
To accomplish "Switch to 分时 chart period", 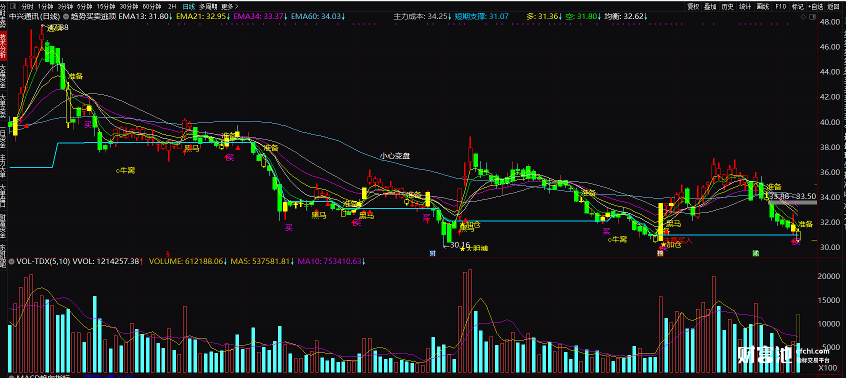I will [27, 6].
